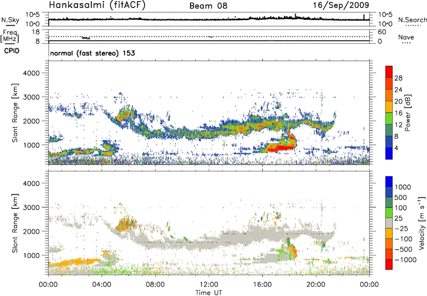
Task: Click the 'Freq. [MHz]' axis label
Action: coord(10,36)
